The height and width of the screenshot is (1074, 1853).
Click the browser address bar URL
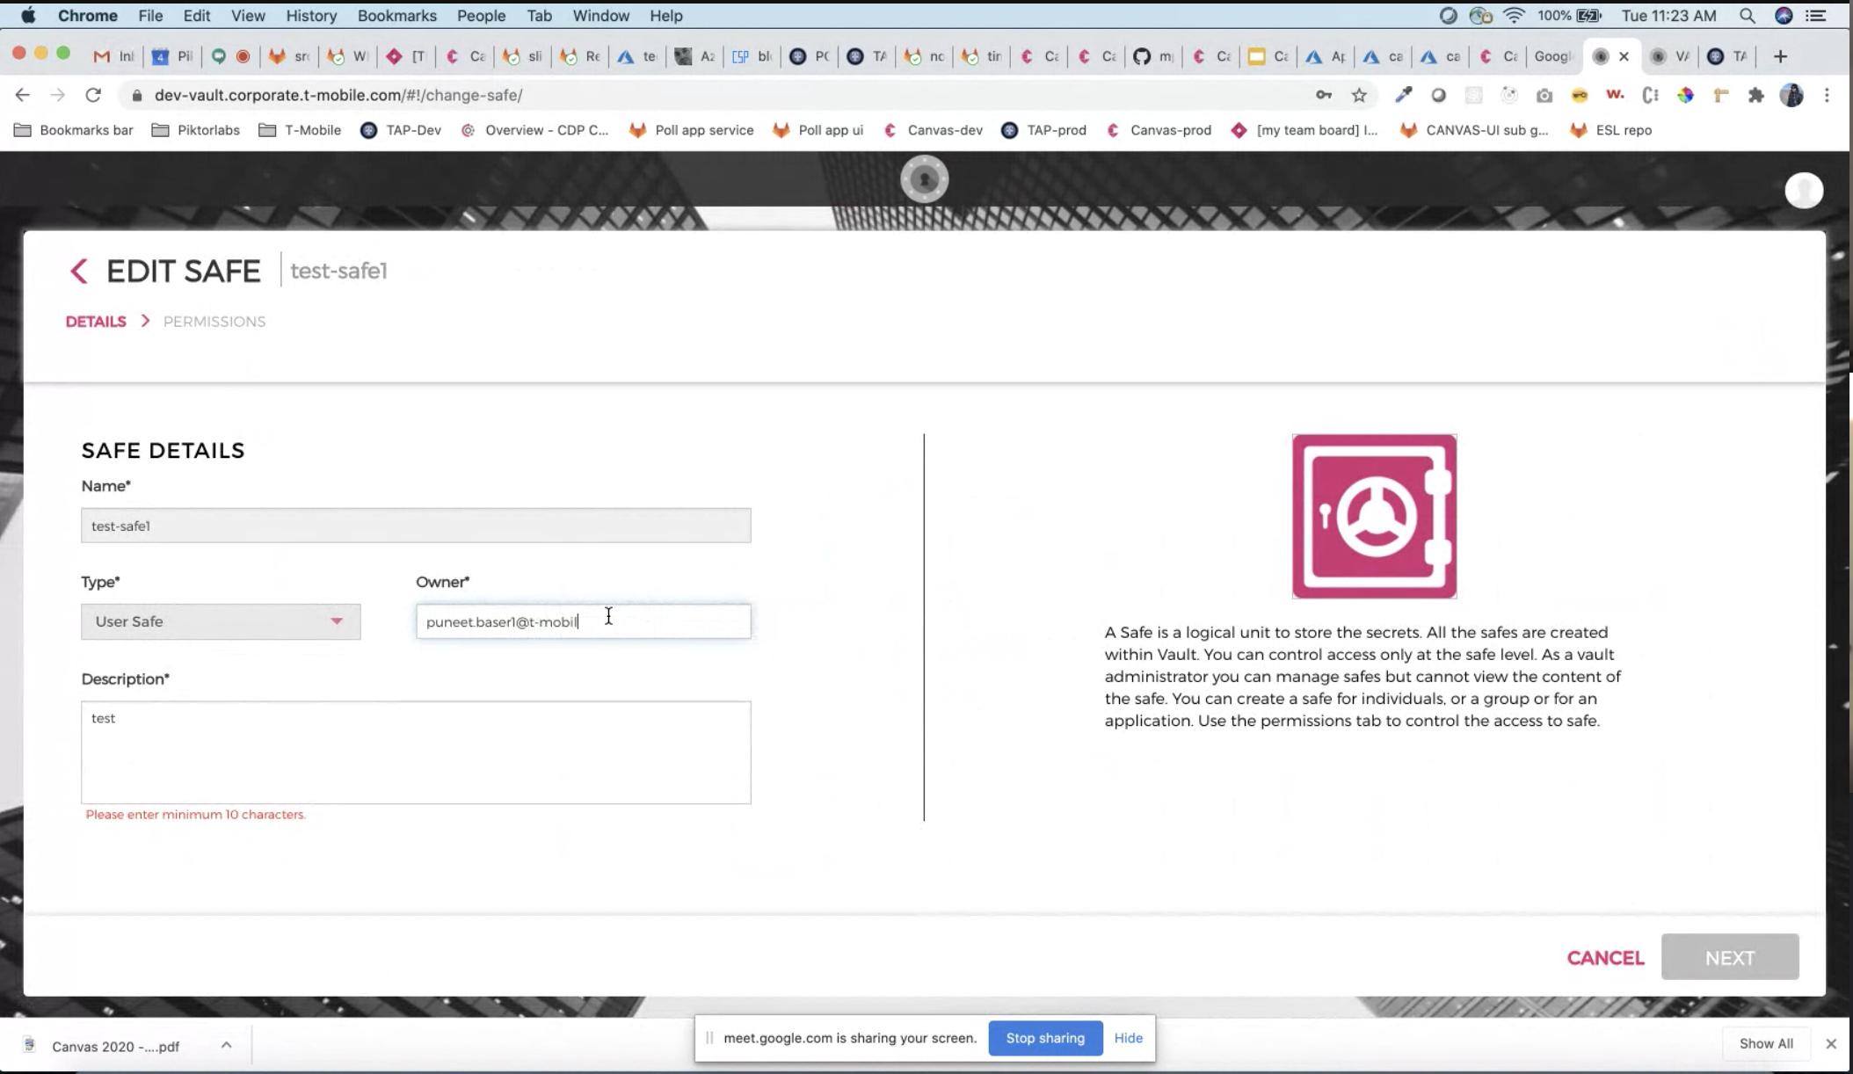point(338,95)
